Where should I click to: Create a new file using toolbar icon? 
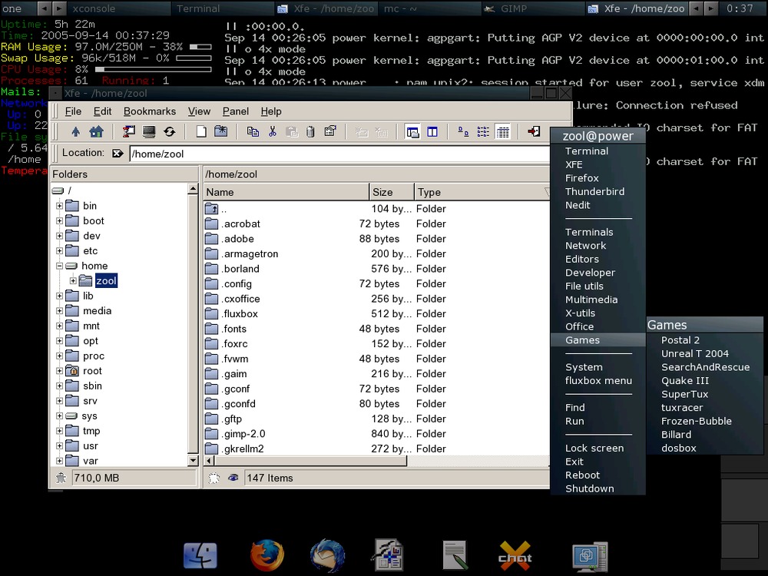click(x=200, y=132)
